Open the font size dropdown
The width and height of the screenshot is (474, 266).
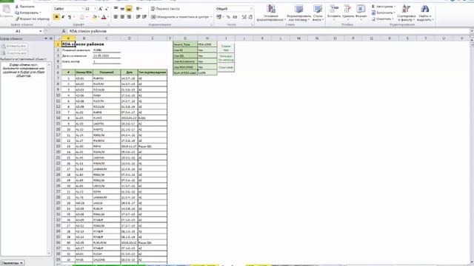[x=95, y=9]
